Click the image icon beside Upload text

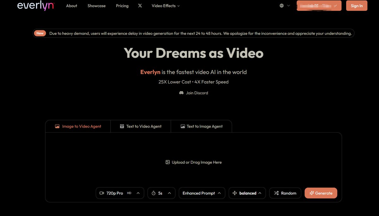point(168,162)
